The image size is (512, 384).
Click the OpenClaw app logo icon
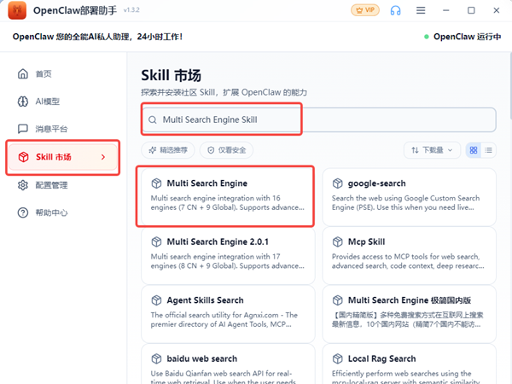coord(17,10)
